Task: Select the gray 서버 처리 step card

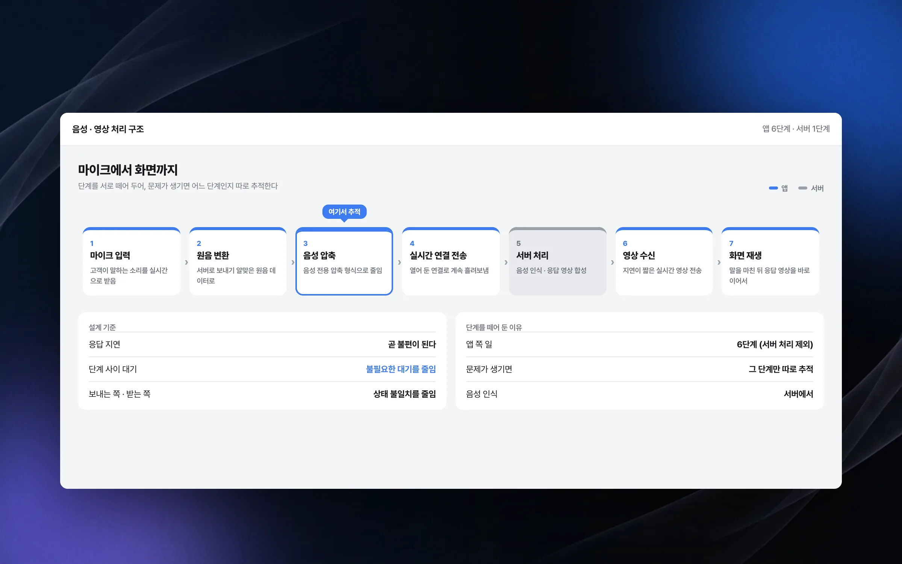Action: (x=557, y=261)
